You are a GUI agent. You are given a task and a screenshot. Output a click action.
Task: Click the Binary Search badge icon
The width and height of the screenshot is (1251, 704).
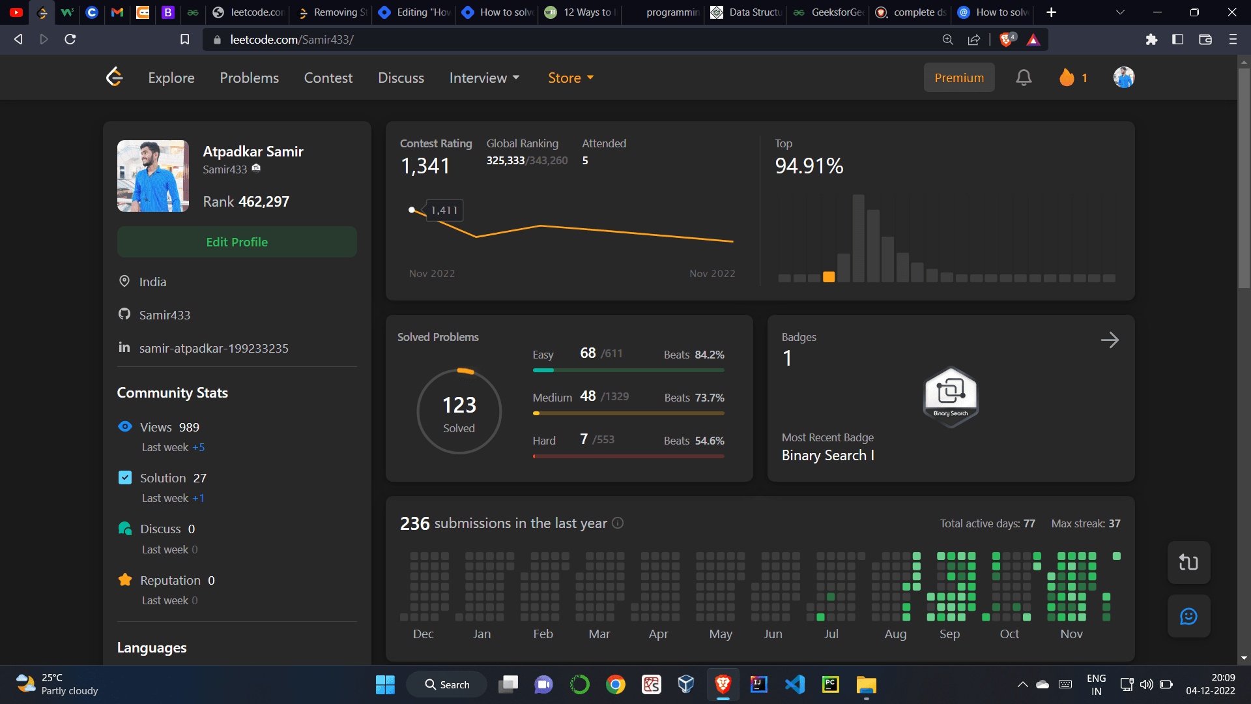pyautogui.click(x=951, y=396)
